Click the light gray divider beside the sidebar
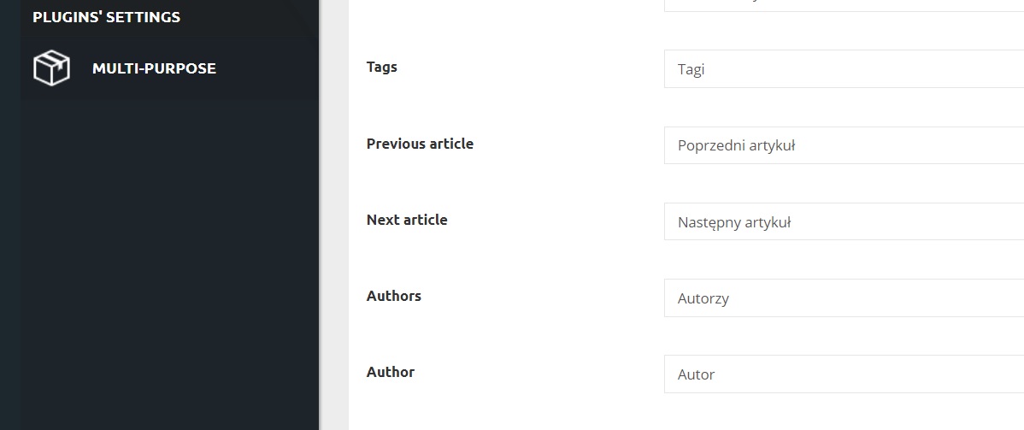Viewport: 1024px width, 430px height. [x=333, y=215]
